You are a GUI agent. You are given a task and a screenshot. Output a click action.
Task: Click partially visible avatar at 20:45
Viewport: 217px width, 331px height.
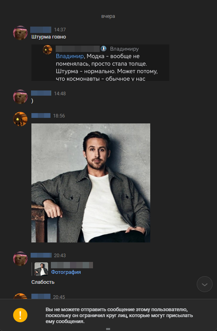pos(20,296)
